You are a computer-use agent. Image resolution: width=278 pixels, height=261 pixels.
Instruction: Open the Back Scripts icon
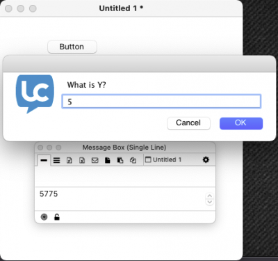(x=120, y=160)
